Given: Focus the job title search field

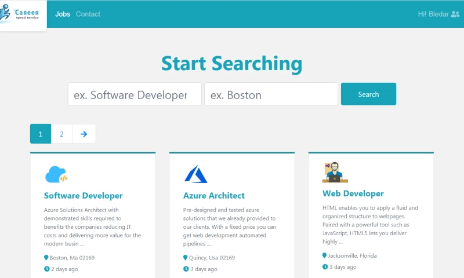Looking at the screenshot, I should coord(135,94).
